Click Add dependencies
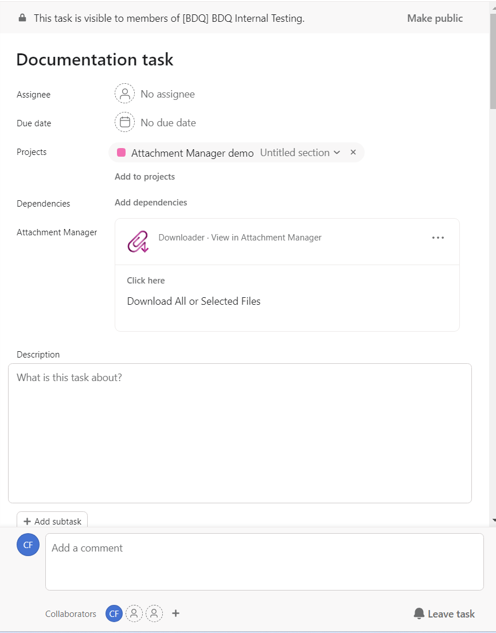The width and height of the screenshot is (496, 633). (151, 203)
